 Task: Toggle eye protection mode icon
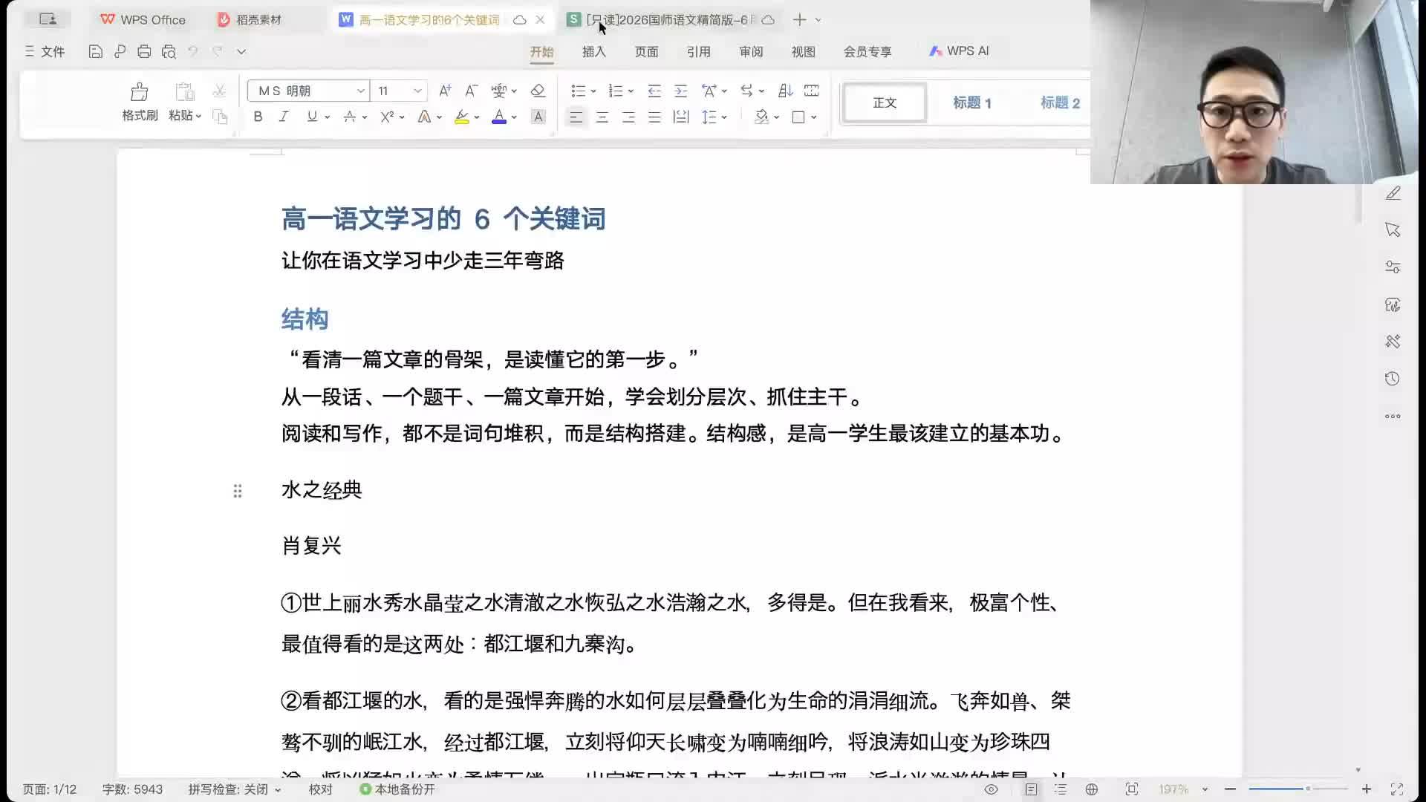(x=991, y=789)
